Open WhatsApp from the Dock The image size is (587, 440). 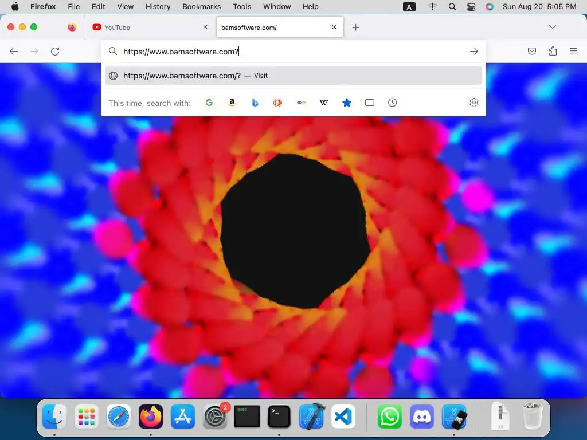[389, 417]
